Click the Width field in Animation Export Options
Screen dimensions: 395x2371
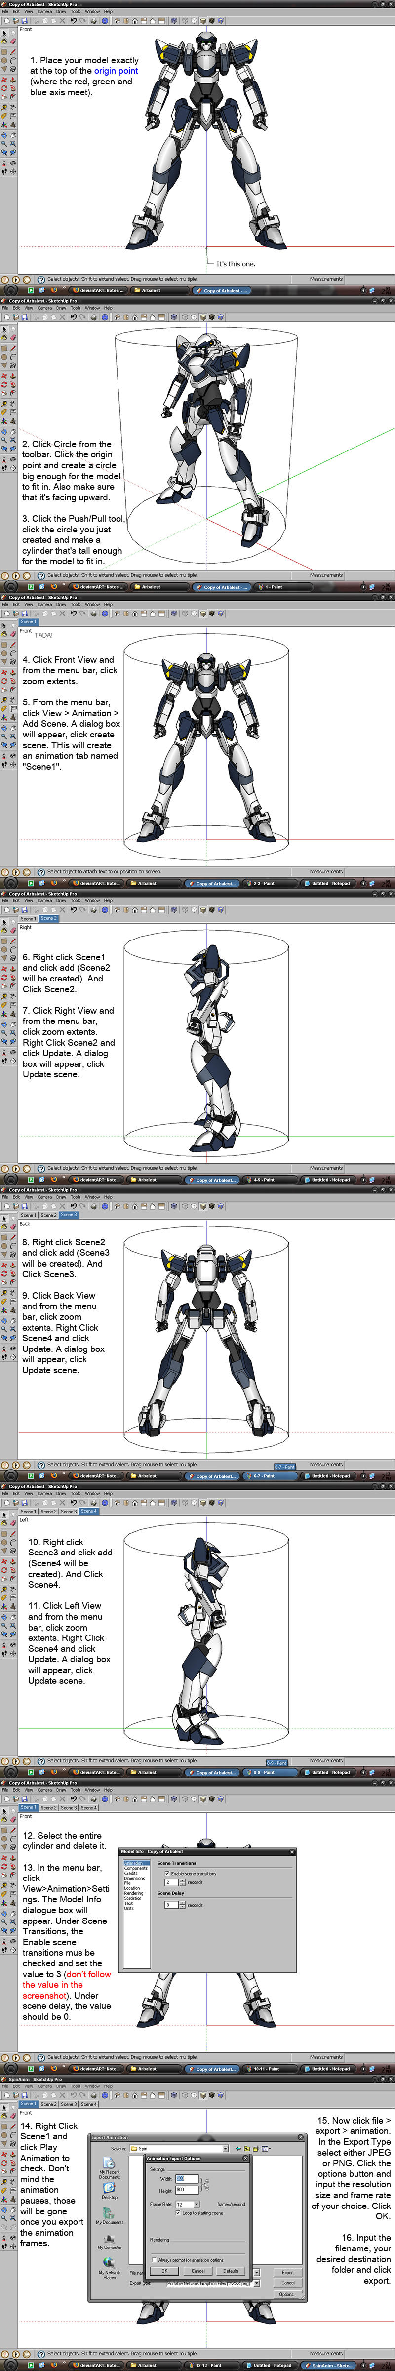pyautogui.click(x=186, y=2179)
